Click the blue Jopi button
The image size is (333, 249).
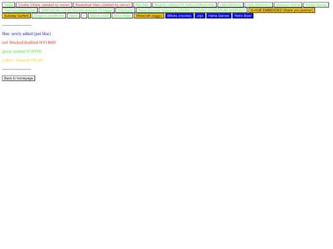pos(200,15)
